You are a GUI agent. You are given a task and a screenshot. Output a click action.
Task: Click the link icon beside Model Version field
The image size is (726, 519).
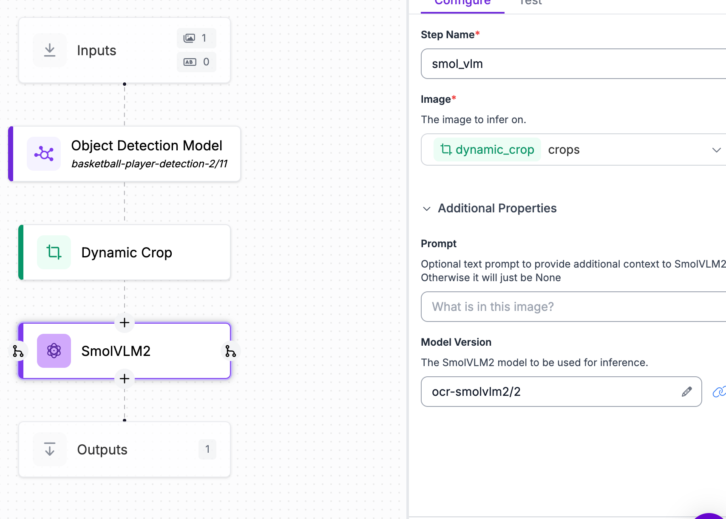pos(718,392)
